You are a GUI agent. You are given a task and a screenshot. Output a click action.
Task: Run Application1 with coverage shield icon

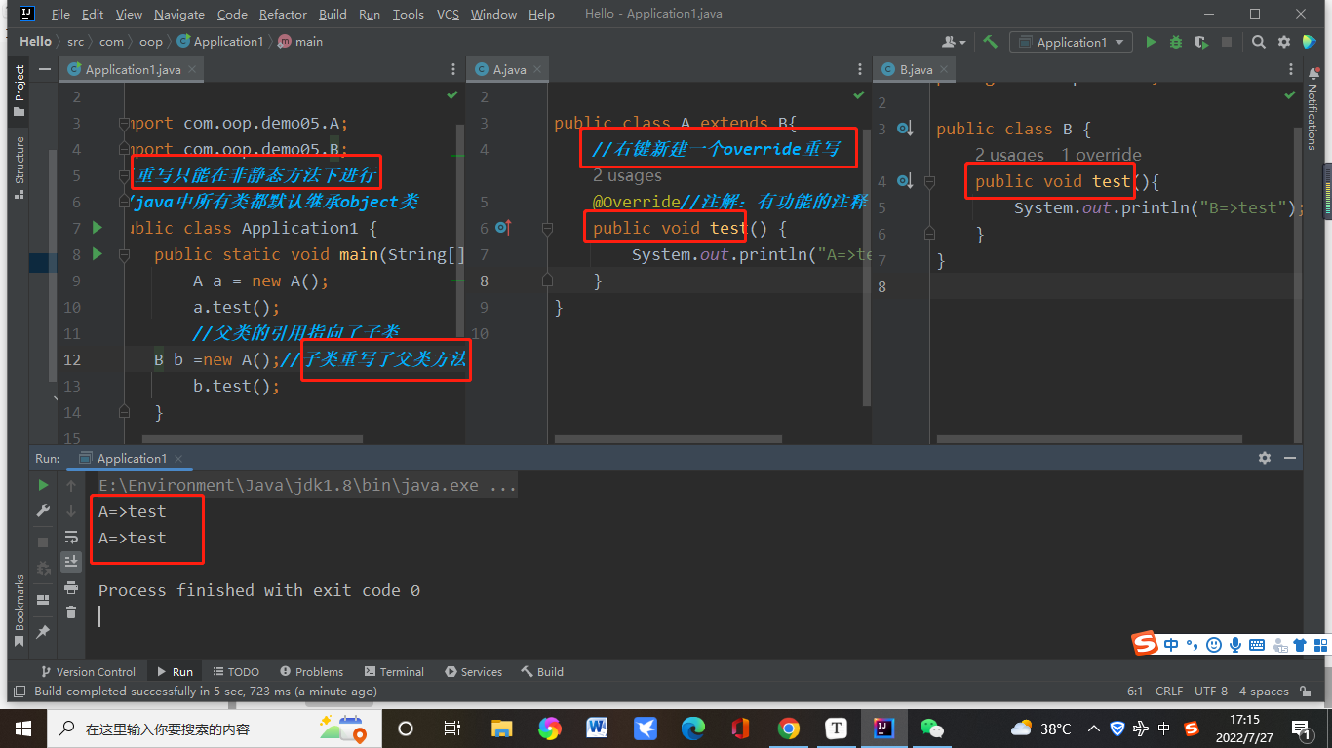tap(1201, 42)
